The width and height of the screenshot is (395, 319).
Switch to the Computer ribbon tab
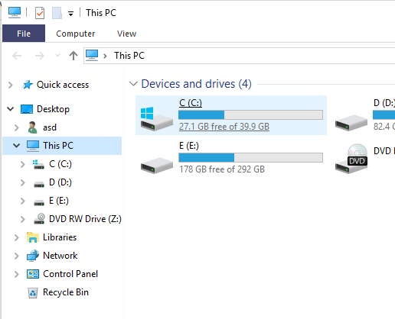click(x=76, y=34)
